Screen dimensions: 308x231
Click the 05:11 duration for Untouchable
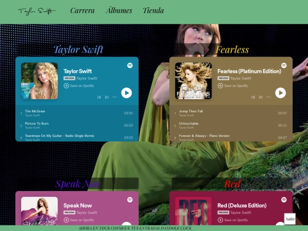282,125
